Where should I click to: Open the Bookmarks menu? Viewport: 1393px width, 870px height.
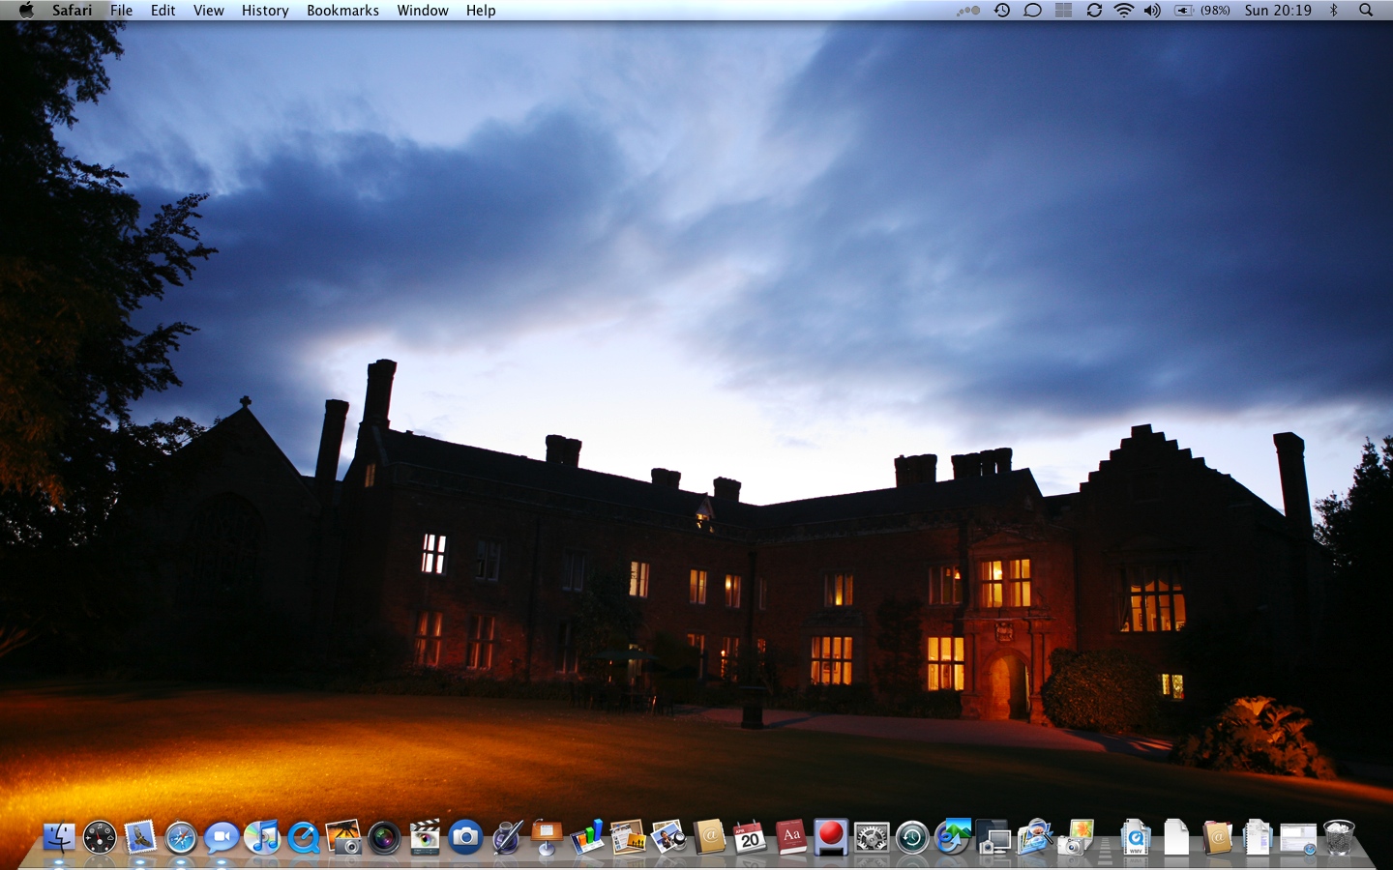(x=342, y=11)
